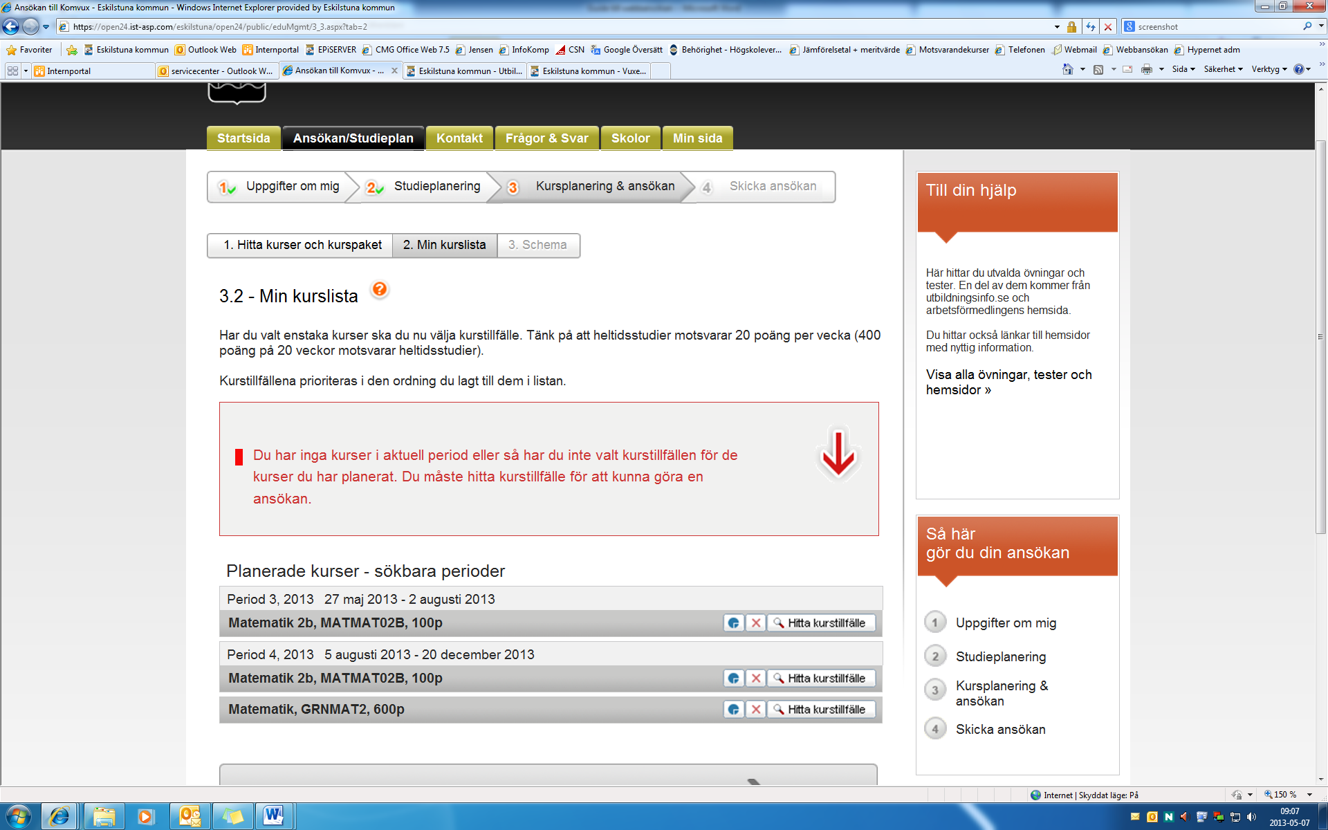Click the refresh icon for Matematik GRNMAT2
Viewport: 1328px width, 830px height.
tap(731, 710)
